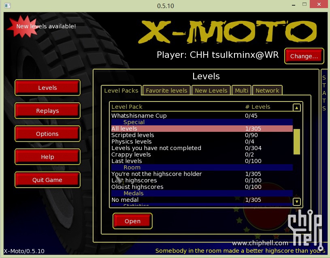Open the Levels menu button
Viewport: 330px width, 258px height.
(47, 88)
